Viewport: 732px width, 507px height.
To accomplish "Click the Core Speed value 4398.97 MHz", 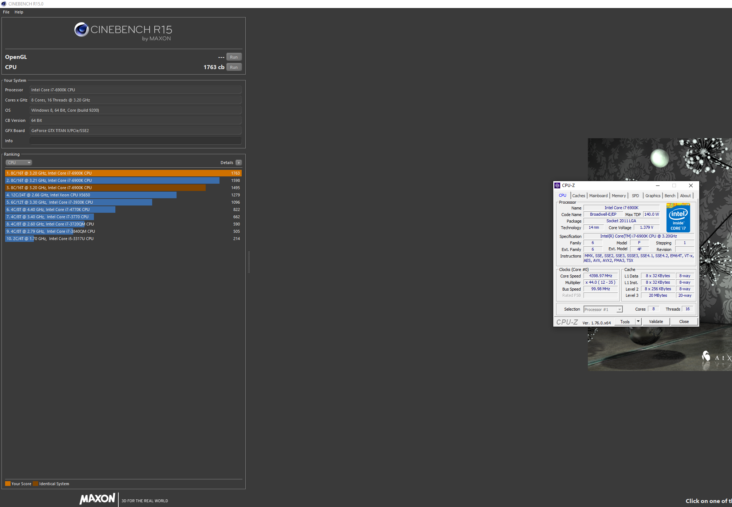I will [x=601, y=276].
